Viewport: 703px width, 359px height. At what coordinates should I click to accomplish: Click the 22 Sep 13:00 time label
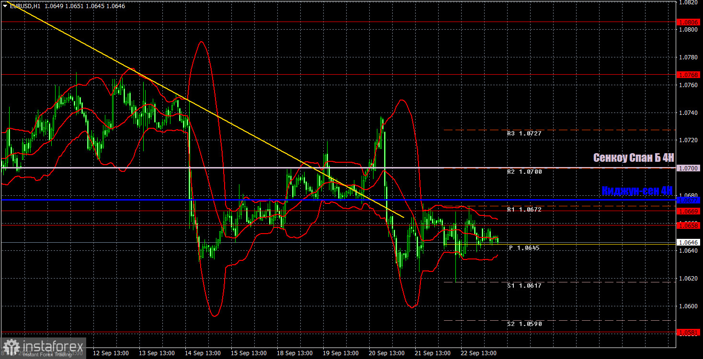(x=479, y=353)
